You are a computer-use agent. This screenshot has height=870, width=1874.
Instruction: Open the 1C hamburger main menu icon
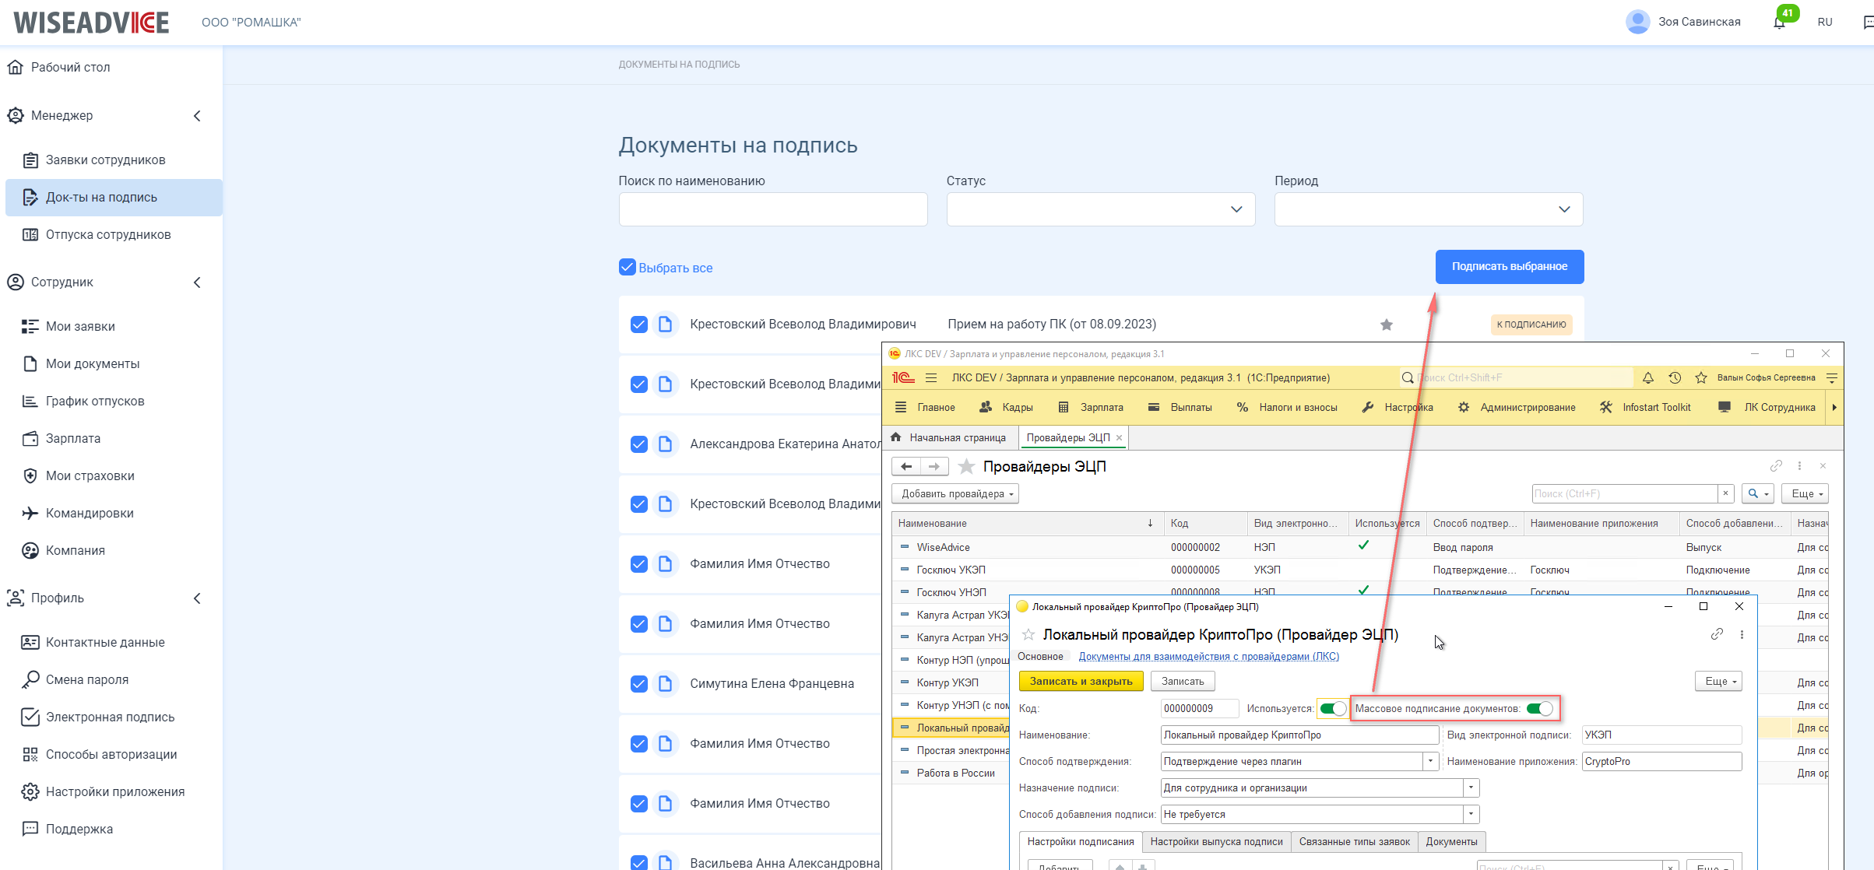[931, 378]
